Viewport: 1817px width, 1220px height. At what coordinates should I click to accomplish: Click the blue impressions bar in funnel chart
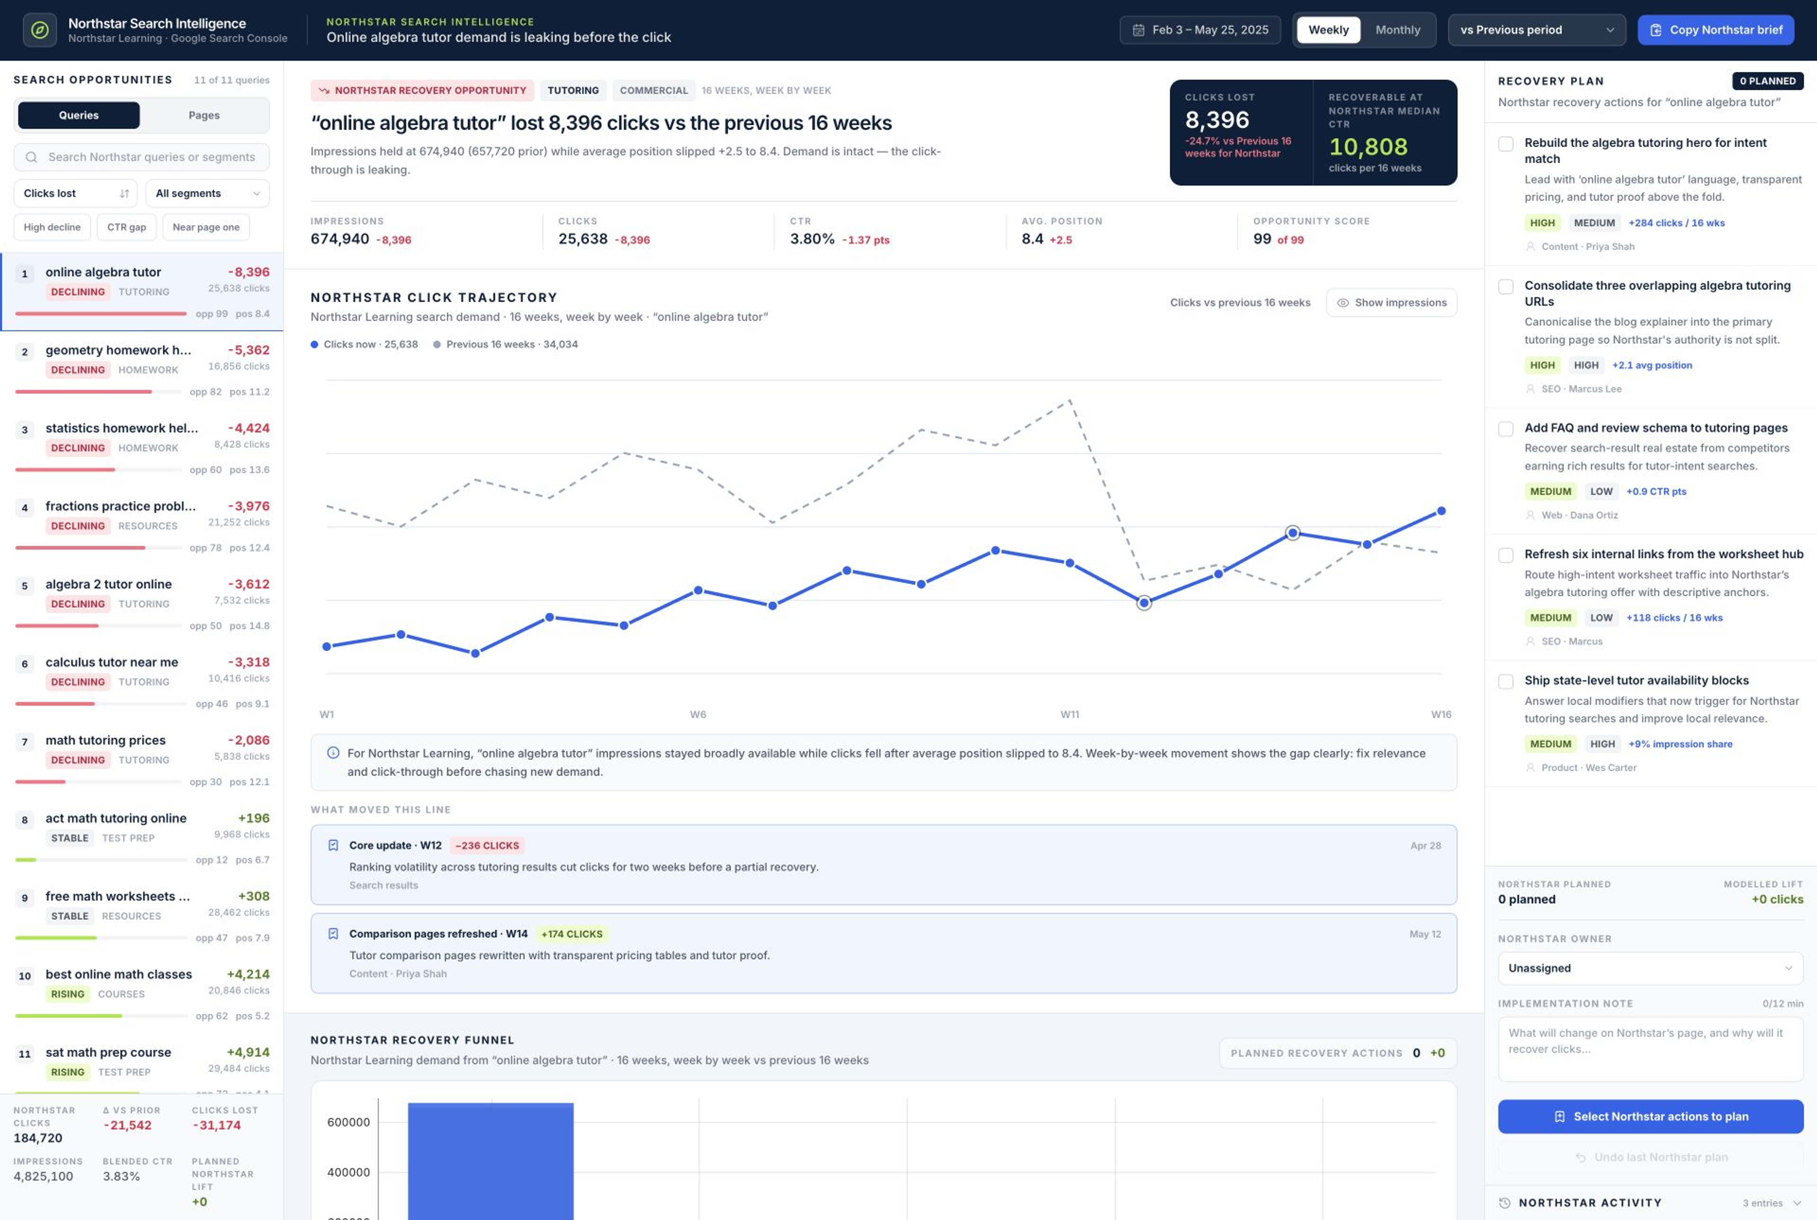click(491, 1161)
